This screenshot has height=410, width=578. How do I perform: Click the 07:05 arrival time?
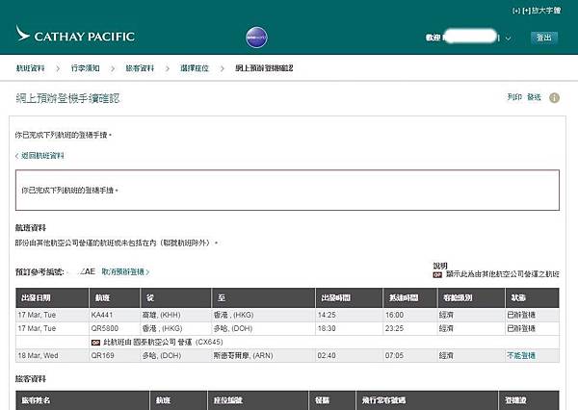[394, 355]
